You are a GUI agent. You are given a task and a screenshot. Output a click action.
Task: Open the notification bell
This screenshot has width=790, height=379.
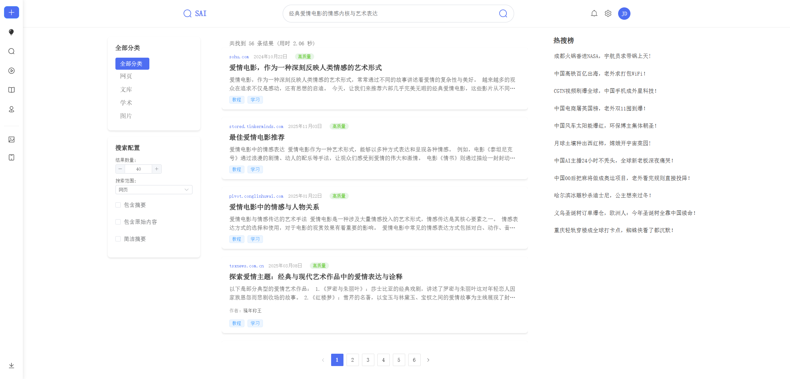pos(594,14)
